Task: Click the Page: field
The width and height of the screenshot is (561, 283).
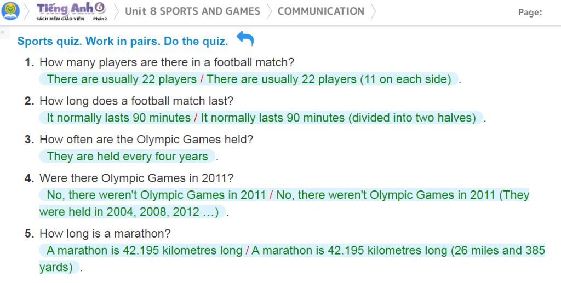Action: 530,13
